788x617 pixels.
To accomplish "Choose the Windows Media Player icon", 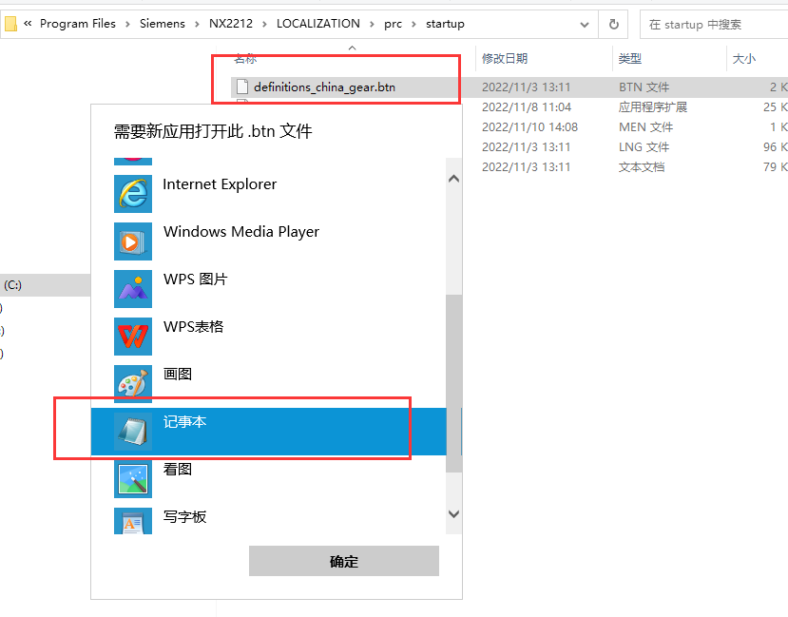I will click(133, 241).
